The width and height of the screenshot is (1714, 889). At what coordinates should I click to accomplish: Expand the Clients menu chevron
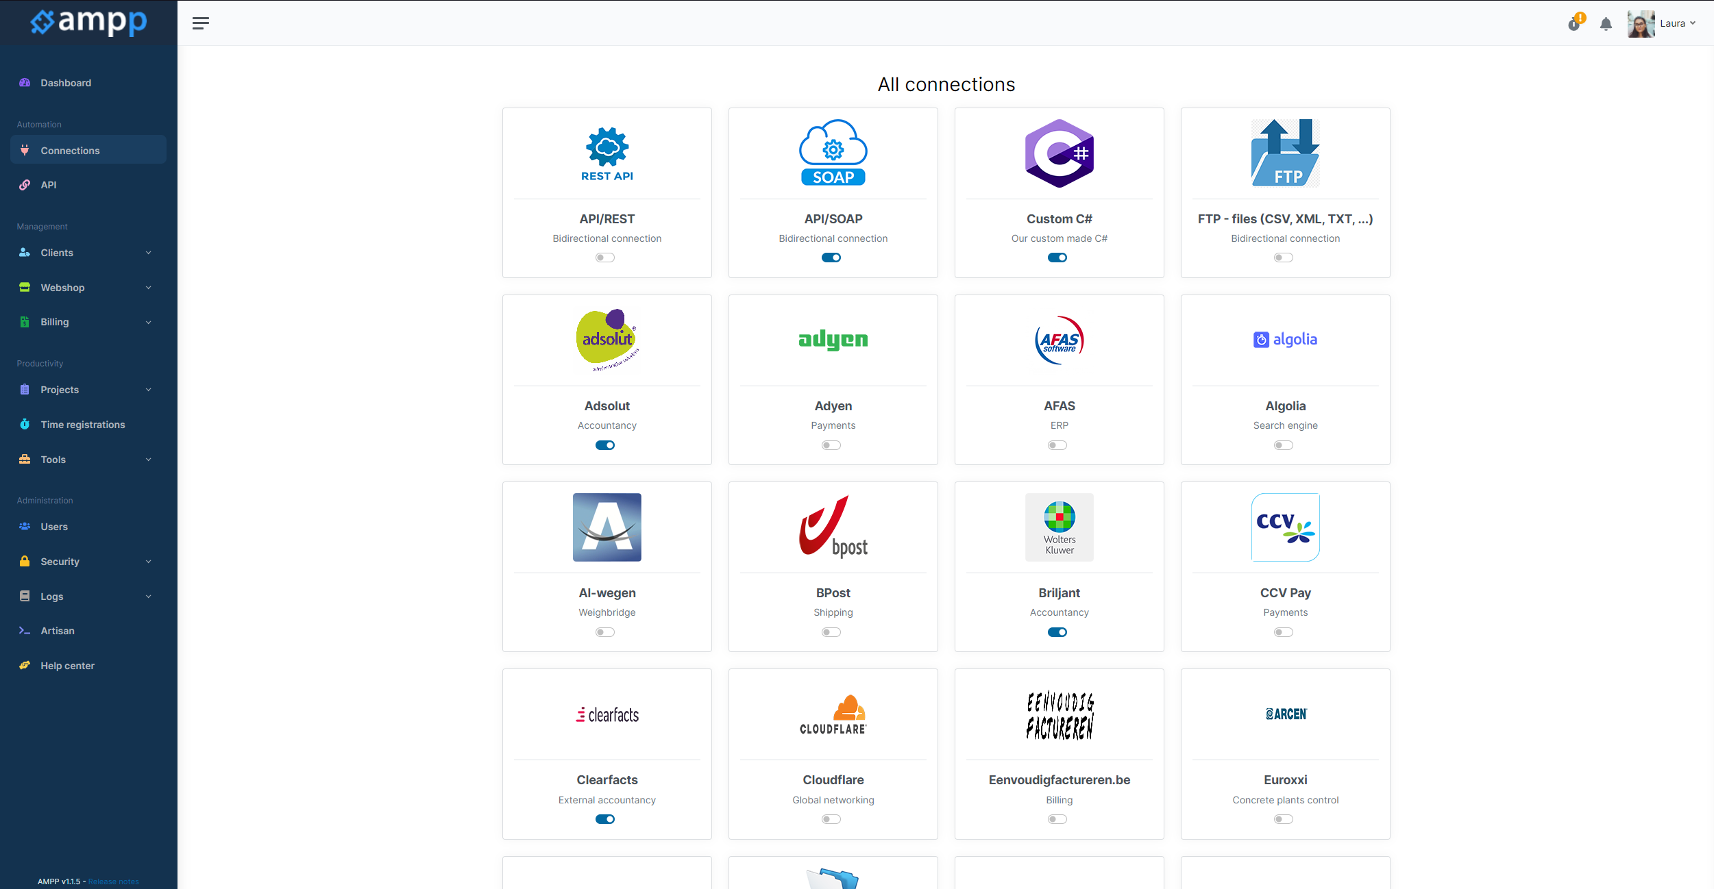(x=149, y=253)
